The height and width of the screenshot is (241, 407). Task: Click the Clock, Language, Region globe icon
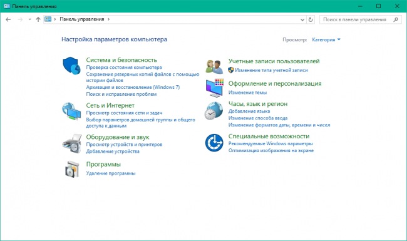tap(214, 111)
